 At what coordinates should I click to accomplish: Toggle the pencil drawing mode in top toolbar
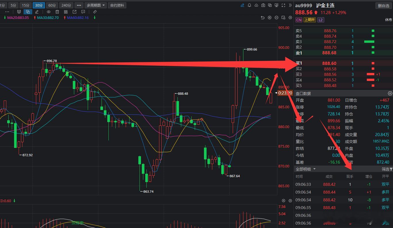point(242,5)
